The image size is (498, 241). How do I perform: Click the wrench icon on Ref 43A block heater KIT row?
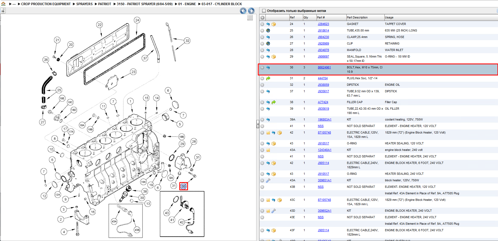268,180
